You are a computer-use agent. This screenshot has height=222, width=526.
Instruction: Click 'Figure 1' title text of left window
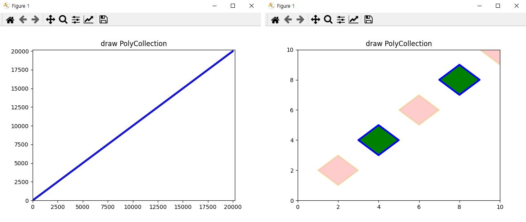click(20, 6)
